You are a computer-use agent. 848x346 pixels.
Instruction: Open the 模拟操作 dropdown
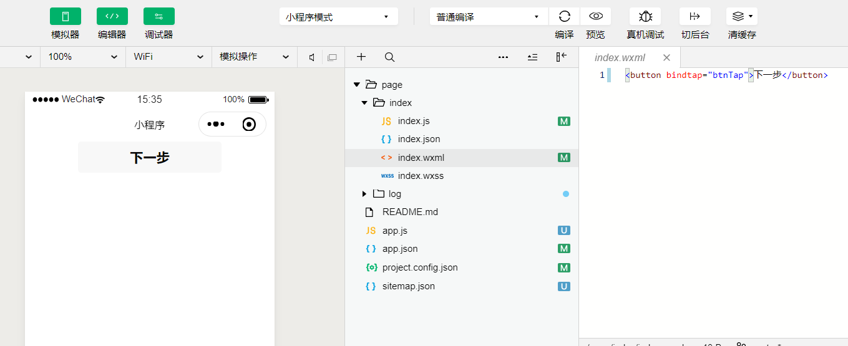[255, 57]
